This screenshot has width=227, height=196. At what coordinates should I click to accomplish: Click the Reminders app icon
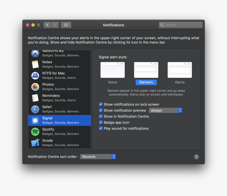tap(35, 98)
